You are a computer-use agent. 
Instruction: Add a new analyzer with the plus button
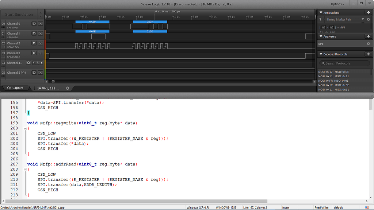[x=369, y=36]
